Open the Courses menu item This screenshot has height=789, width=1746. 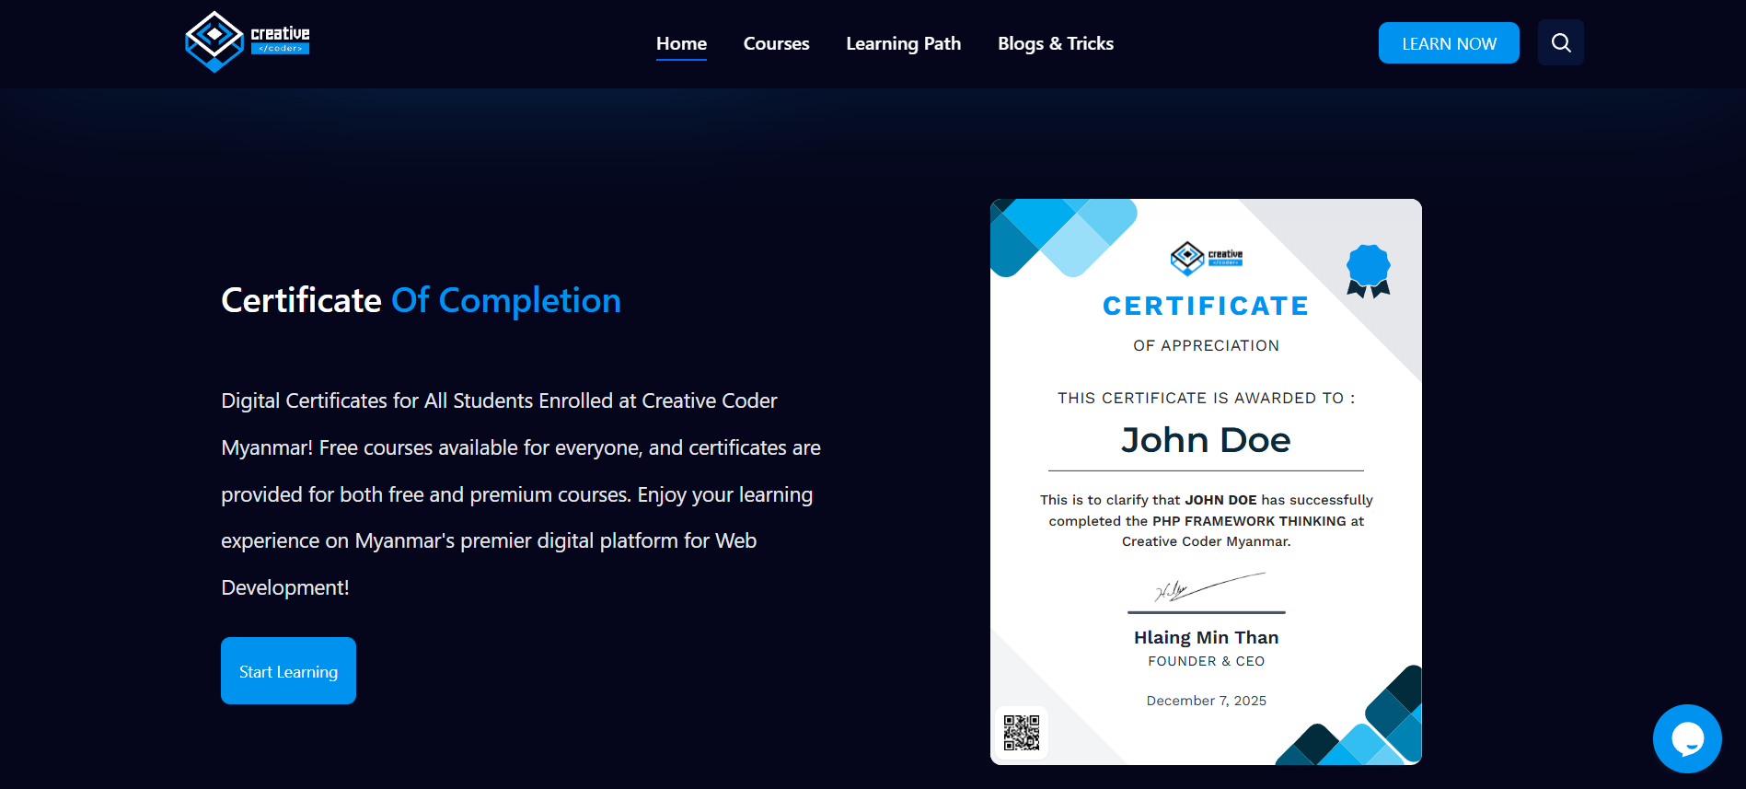pos(776,43)
